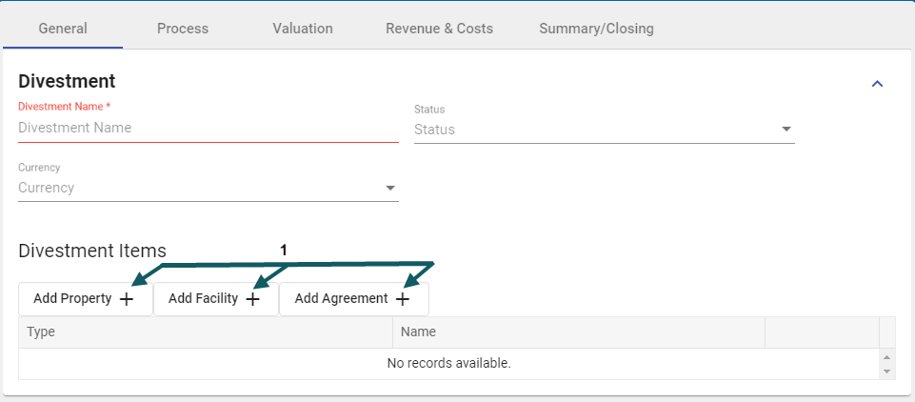Click the plus icon next to Add Agreement
The image size is (915, 402).
(x=403, y=299)
